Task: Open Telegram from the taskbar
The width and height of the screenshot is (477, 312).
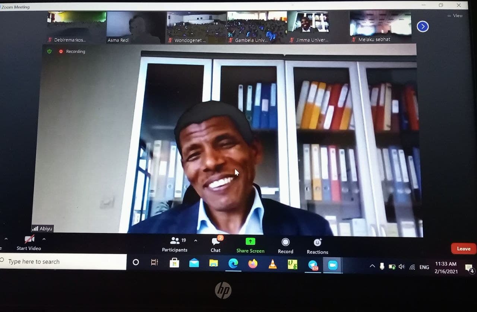Action: tap(313, 264)
